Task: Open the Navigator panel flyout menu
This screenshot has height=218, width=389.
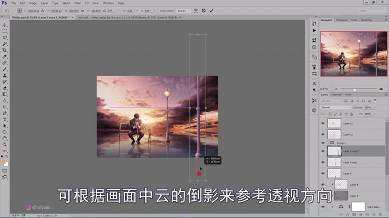Action: point(386,20)
